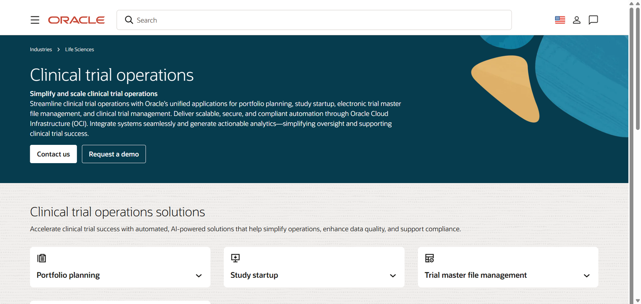641x304 pixels.
Task: Expand the Study startup chevron
Action: [x=393, y=276]
